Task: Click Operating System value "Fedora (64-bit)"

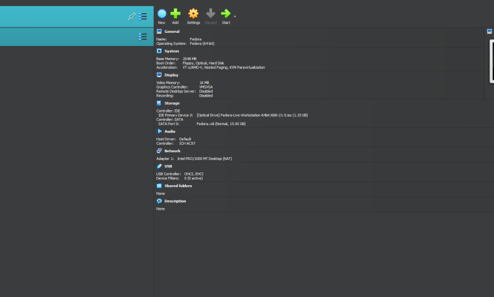Action: point(202,44)
